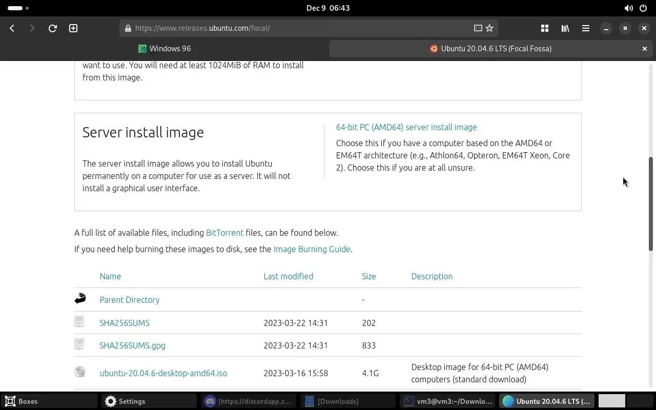Click the browser globe icon in taskbar
The height and width of the screenshot is (410, 656).
[508, 401]
